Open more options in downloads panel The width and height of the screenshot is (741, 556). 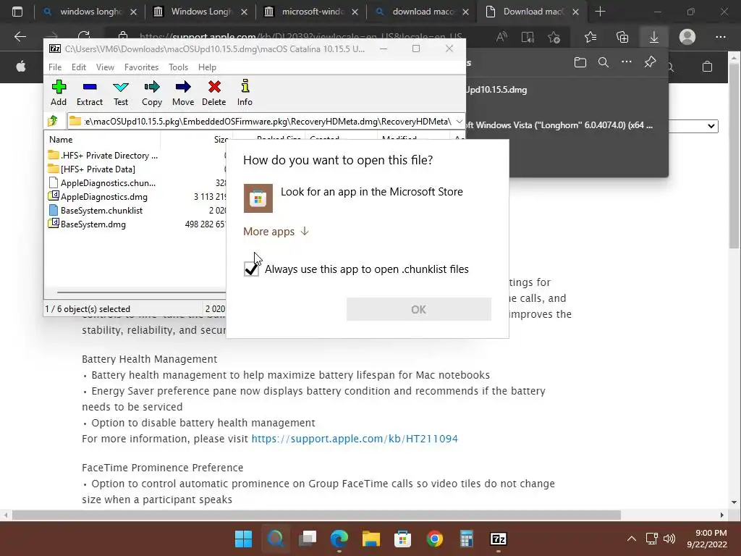pos(627,62)
